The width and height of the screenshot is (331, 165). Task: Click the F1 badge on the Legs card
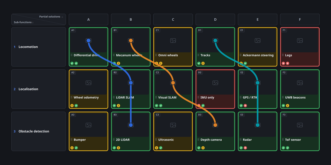(284, 30)
